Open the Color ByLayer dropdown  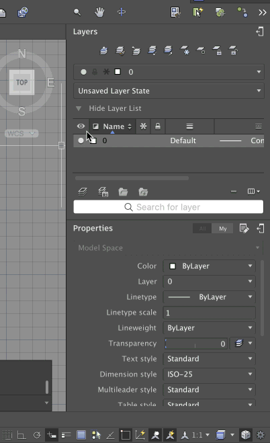[209, 266]
